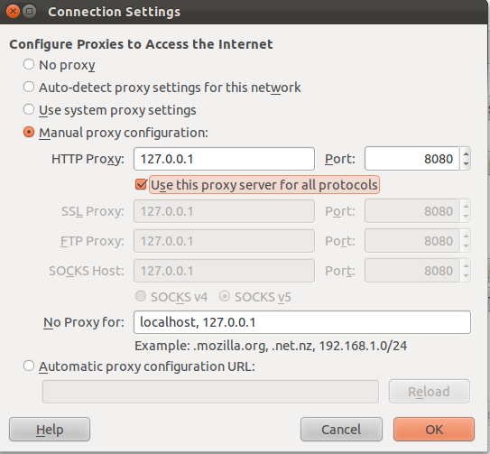Screen dimensions: 490x454
Task: Open Help for connection settings
Action: pos(50,430)
